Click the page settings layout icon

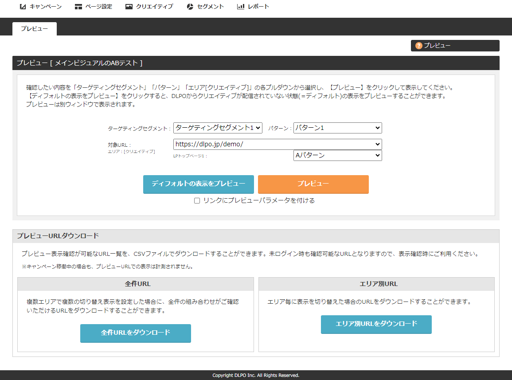point(78,7)
